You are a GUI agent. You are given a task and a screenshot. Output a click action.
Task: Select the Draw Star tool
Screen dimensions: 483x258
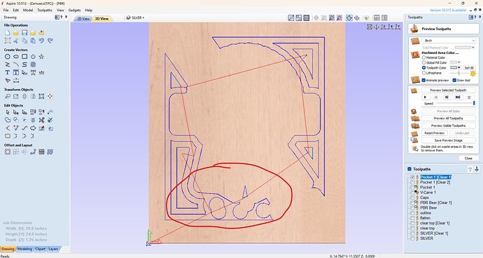tap(41, 57)
